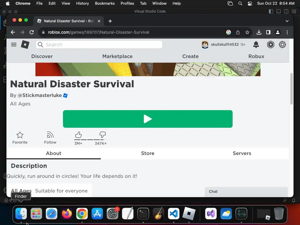This screenshot has height=225, width=300.
Task: Open the Bookmarks menu
Action: (x=105, y=4)
